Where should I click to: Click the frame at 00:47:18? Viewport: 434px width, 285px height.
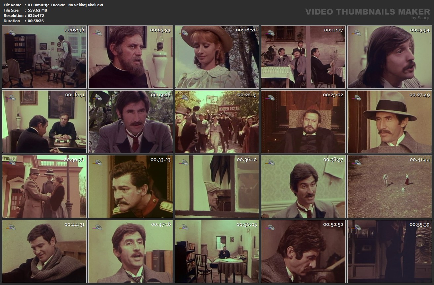(131, 251)
